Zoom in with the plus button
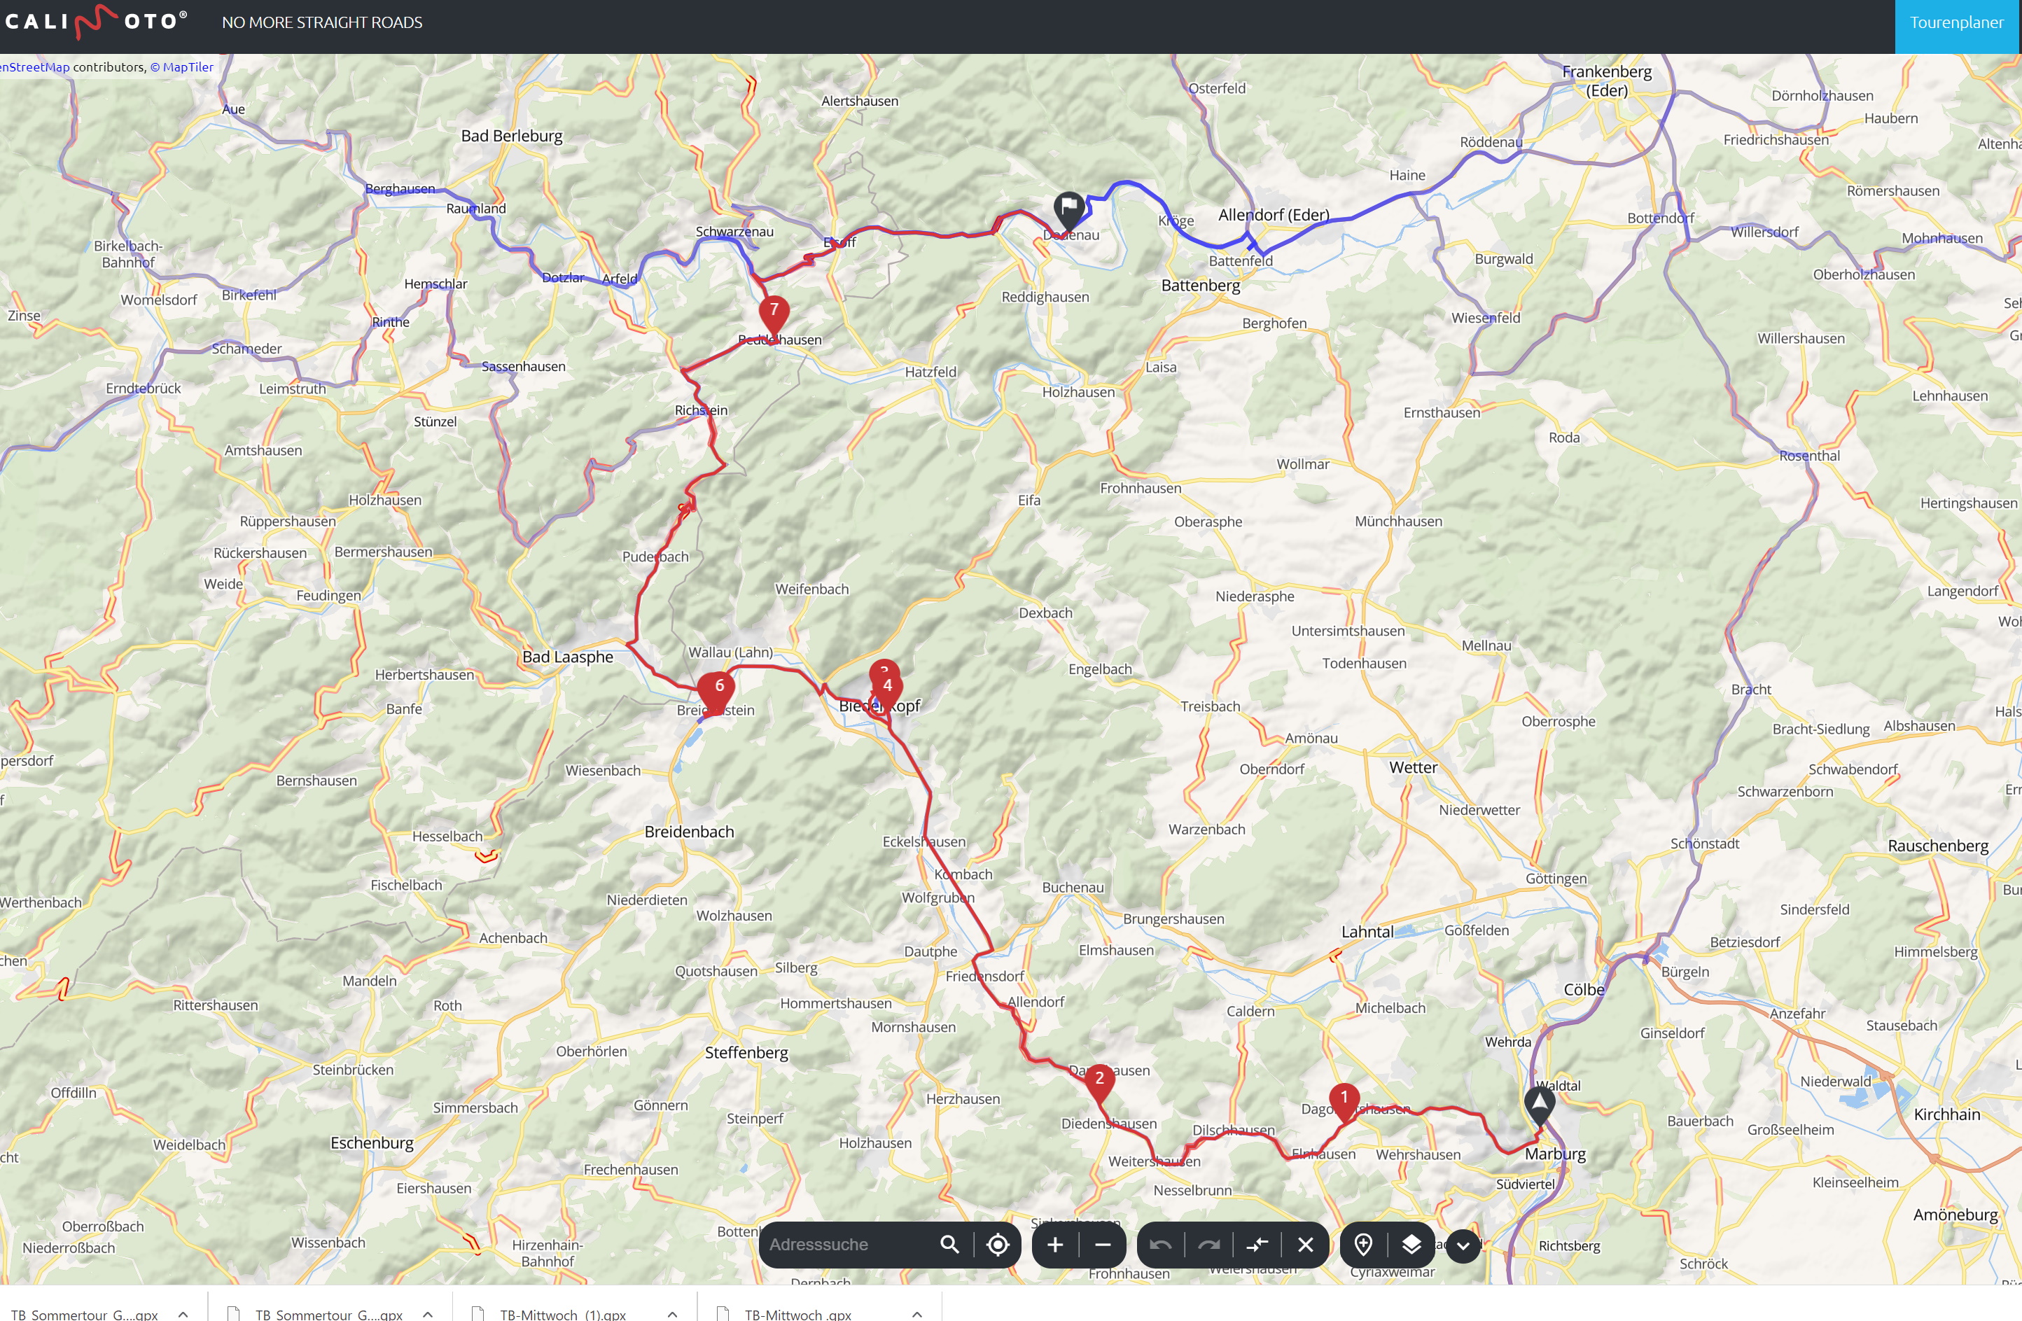Viewport: 2022px width, 1321px height. pos(1054,1245)
